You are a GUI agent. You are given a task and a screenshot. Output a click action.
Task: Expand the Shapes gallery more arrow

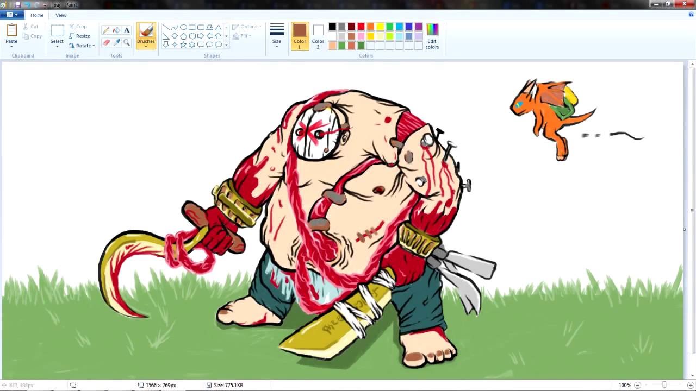pyautogui.click(x=226, y=45)
